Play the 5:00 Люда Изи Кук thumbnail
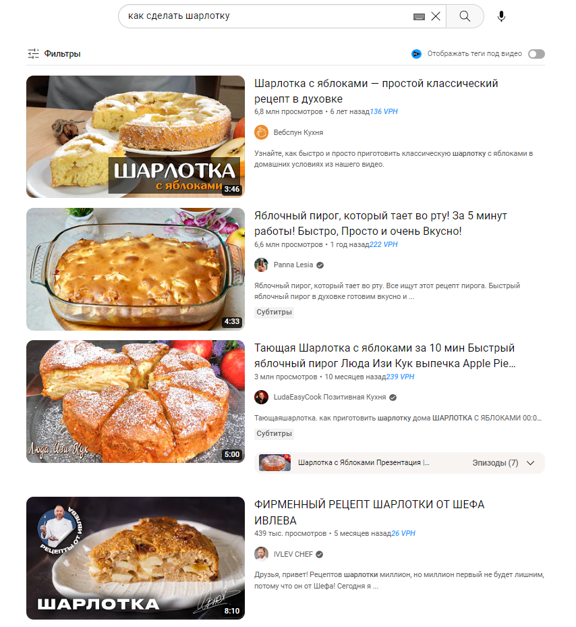This screenshot has width=576, height=627. [136, 402]
